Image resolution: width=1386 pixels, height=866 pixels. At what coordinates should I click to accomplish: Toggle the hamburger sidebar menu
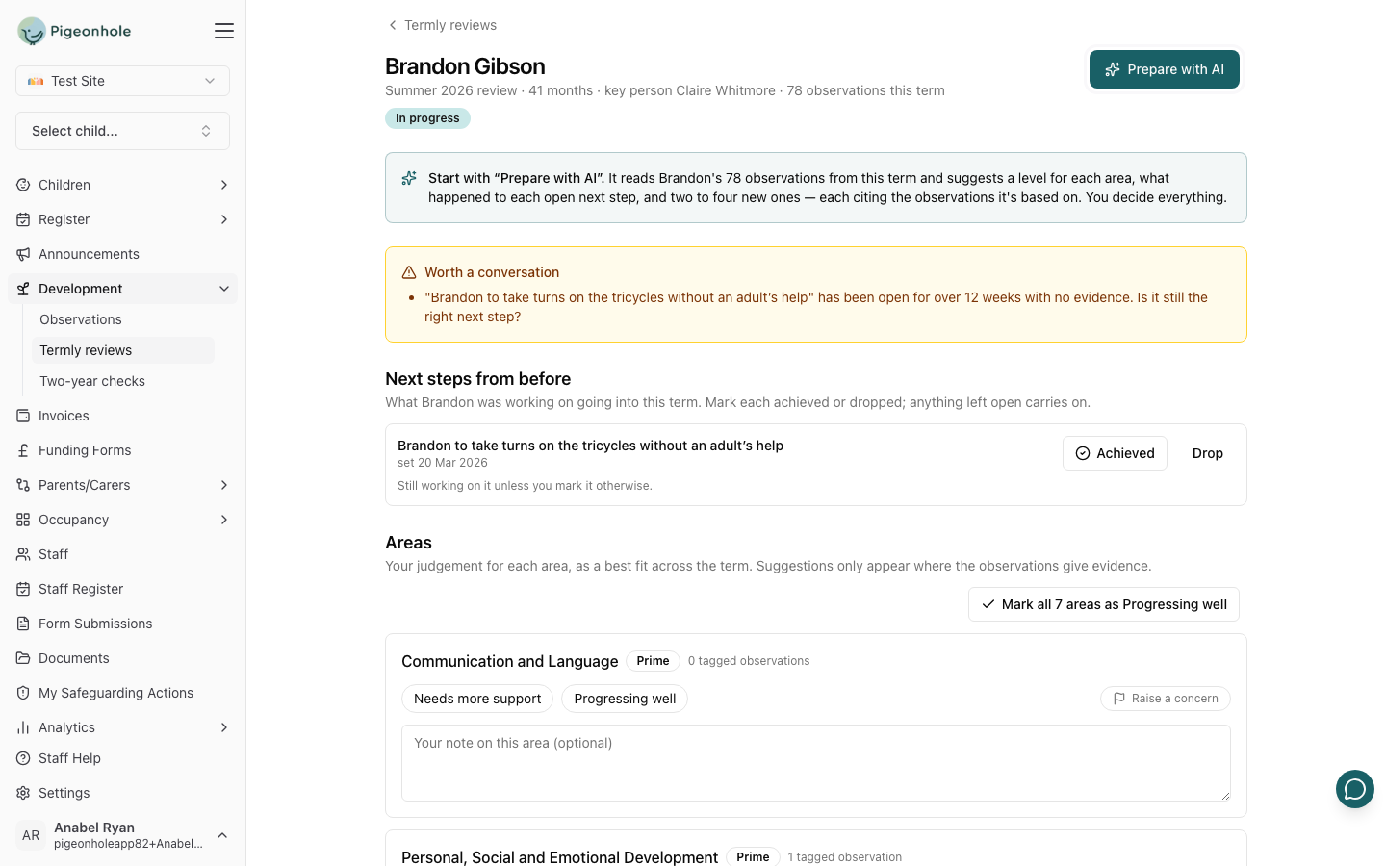tap(224, 31)
